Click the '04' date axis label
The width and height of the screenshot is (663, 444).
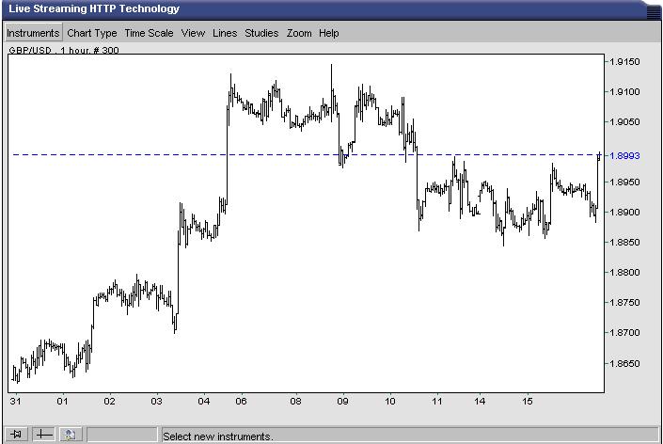[x=204, y=401]
